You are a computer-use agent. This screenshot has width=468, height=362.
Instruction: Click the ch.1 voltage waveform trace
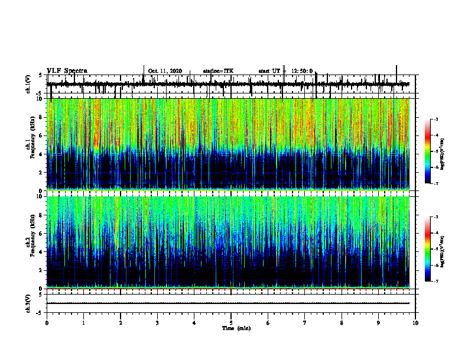coord(228,85)
